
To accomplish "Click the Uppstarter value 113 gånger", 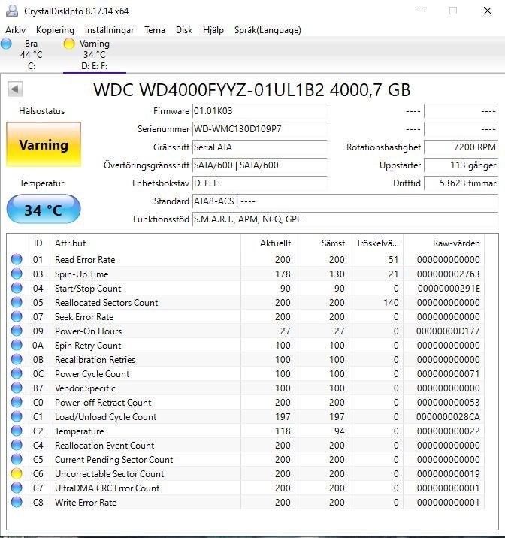I will click(x=461, y=165).
